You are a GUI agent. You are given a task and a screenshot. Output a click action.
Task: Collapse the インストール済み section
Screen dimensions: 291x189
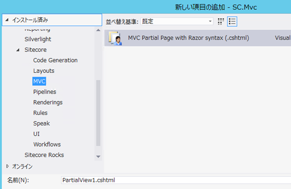tap(7, 20)
